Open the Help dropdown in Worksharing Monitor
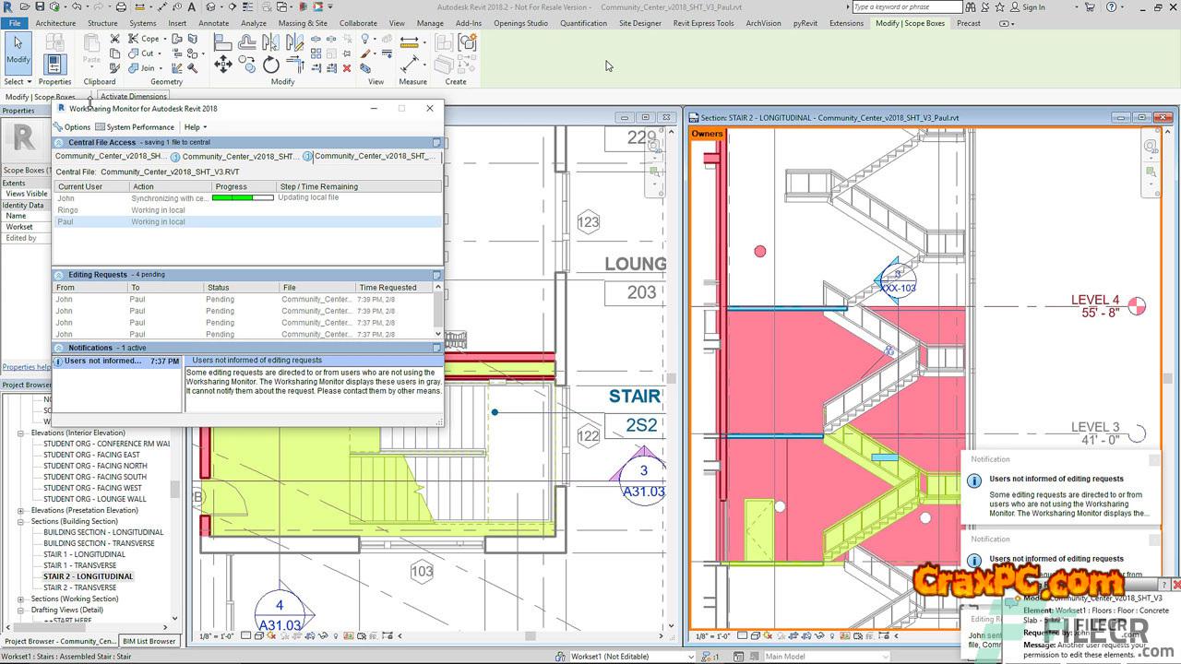 point(195,127)
